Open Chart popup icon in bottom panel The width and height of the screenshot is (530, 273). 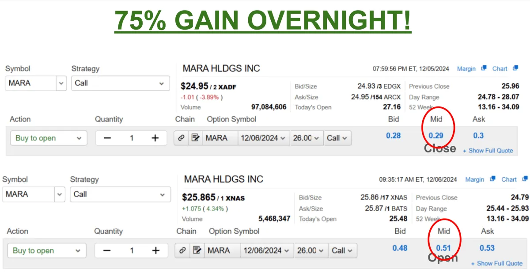tap(525, 179)
